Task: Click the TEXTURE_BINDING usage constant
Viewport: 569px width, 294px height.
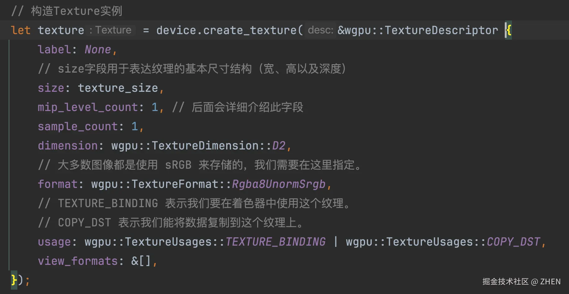Action: pos(276,242)
